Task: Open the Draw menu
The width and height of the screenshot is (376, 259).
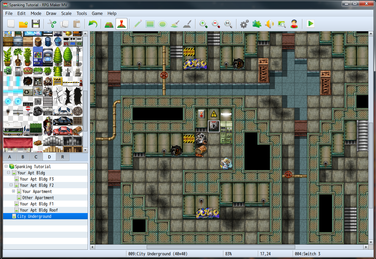Action: coord(51,13)
